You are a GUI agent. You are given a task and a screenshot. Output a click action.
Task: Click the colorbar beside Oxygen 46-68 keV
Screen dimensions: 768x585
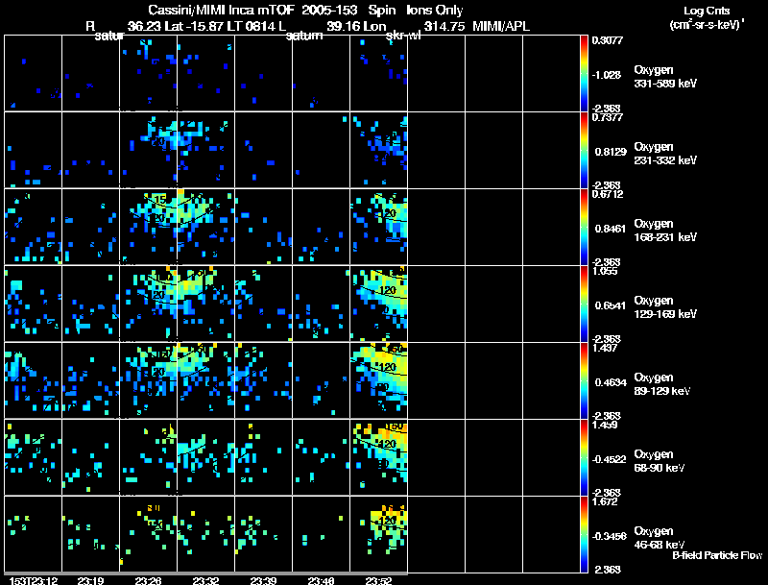click(584, 534)
